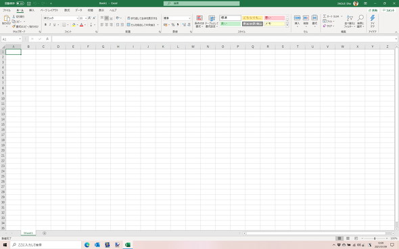This screenshot has width=399, height=249.
Task: Toggle middle vertical alignment
Action: 107,18
